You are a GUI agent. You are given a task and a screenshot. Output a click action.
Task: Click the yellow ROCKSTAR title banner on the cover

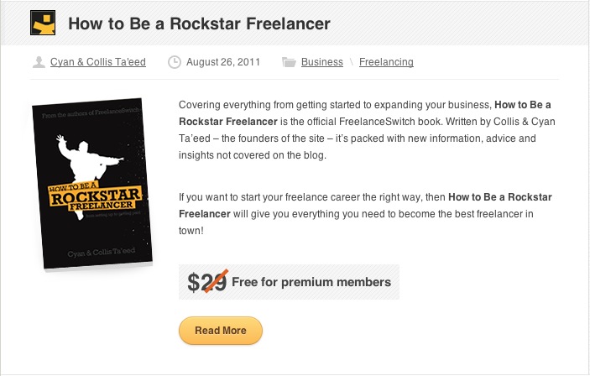tap(95, 196)
